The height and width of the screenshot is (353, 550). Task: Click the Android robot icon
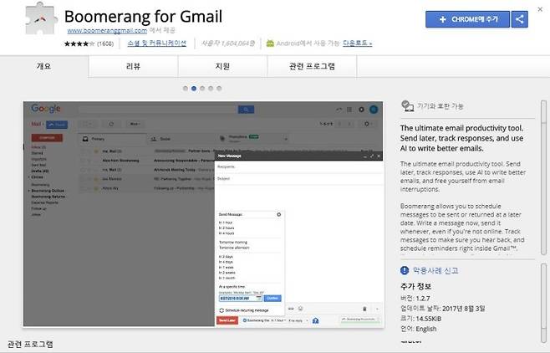coord(270,43)
